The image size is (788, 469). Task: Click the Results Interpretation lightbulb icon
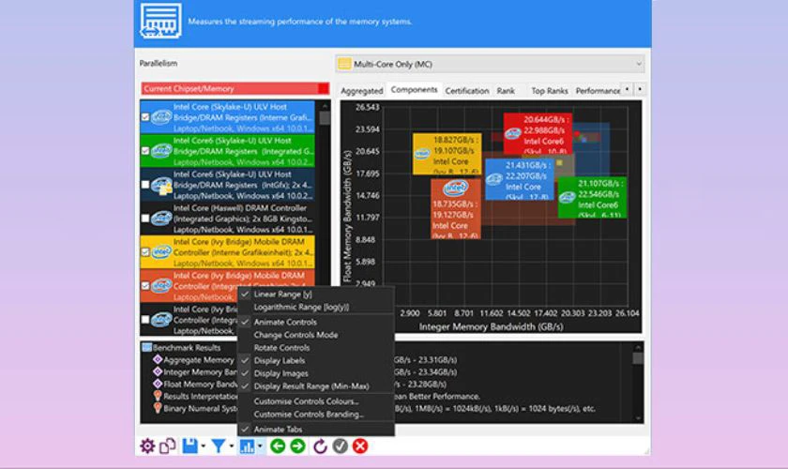pyautogui.click(x=158, y=397)
